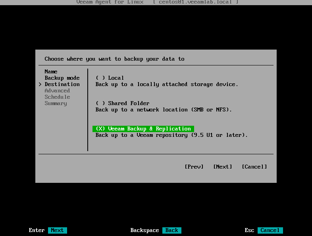This screenshot has height=236, width=312.
Task: Click text 'Back up to a locally attached storage device.'
Action: (167, 84)
